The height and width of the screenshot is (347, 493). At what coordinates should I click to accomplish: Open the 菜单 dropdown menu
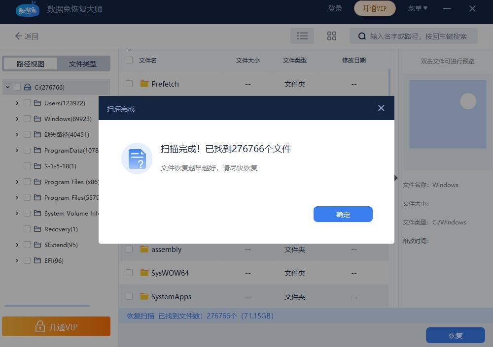point(418,8)
